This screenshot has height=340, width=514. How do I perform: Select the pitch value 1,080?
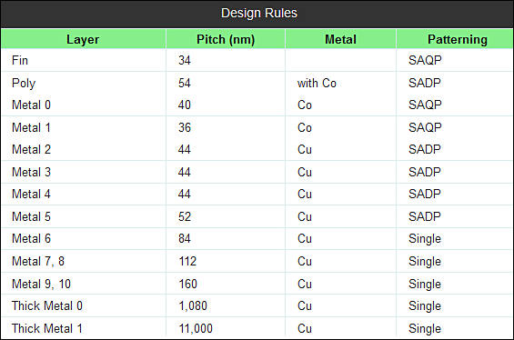coord(193,306)
